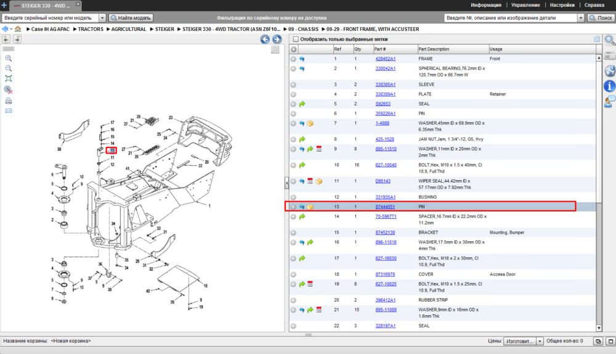This screenshot has height=354, width=616.
Task: Toggle add button for row 20 RUBBER STRIP
Action: coord(293,300)
